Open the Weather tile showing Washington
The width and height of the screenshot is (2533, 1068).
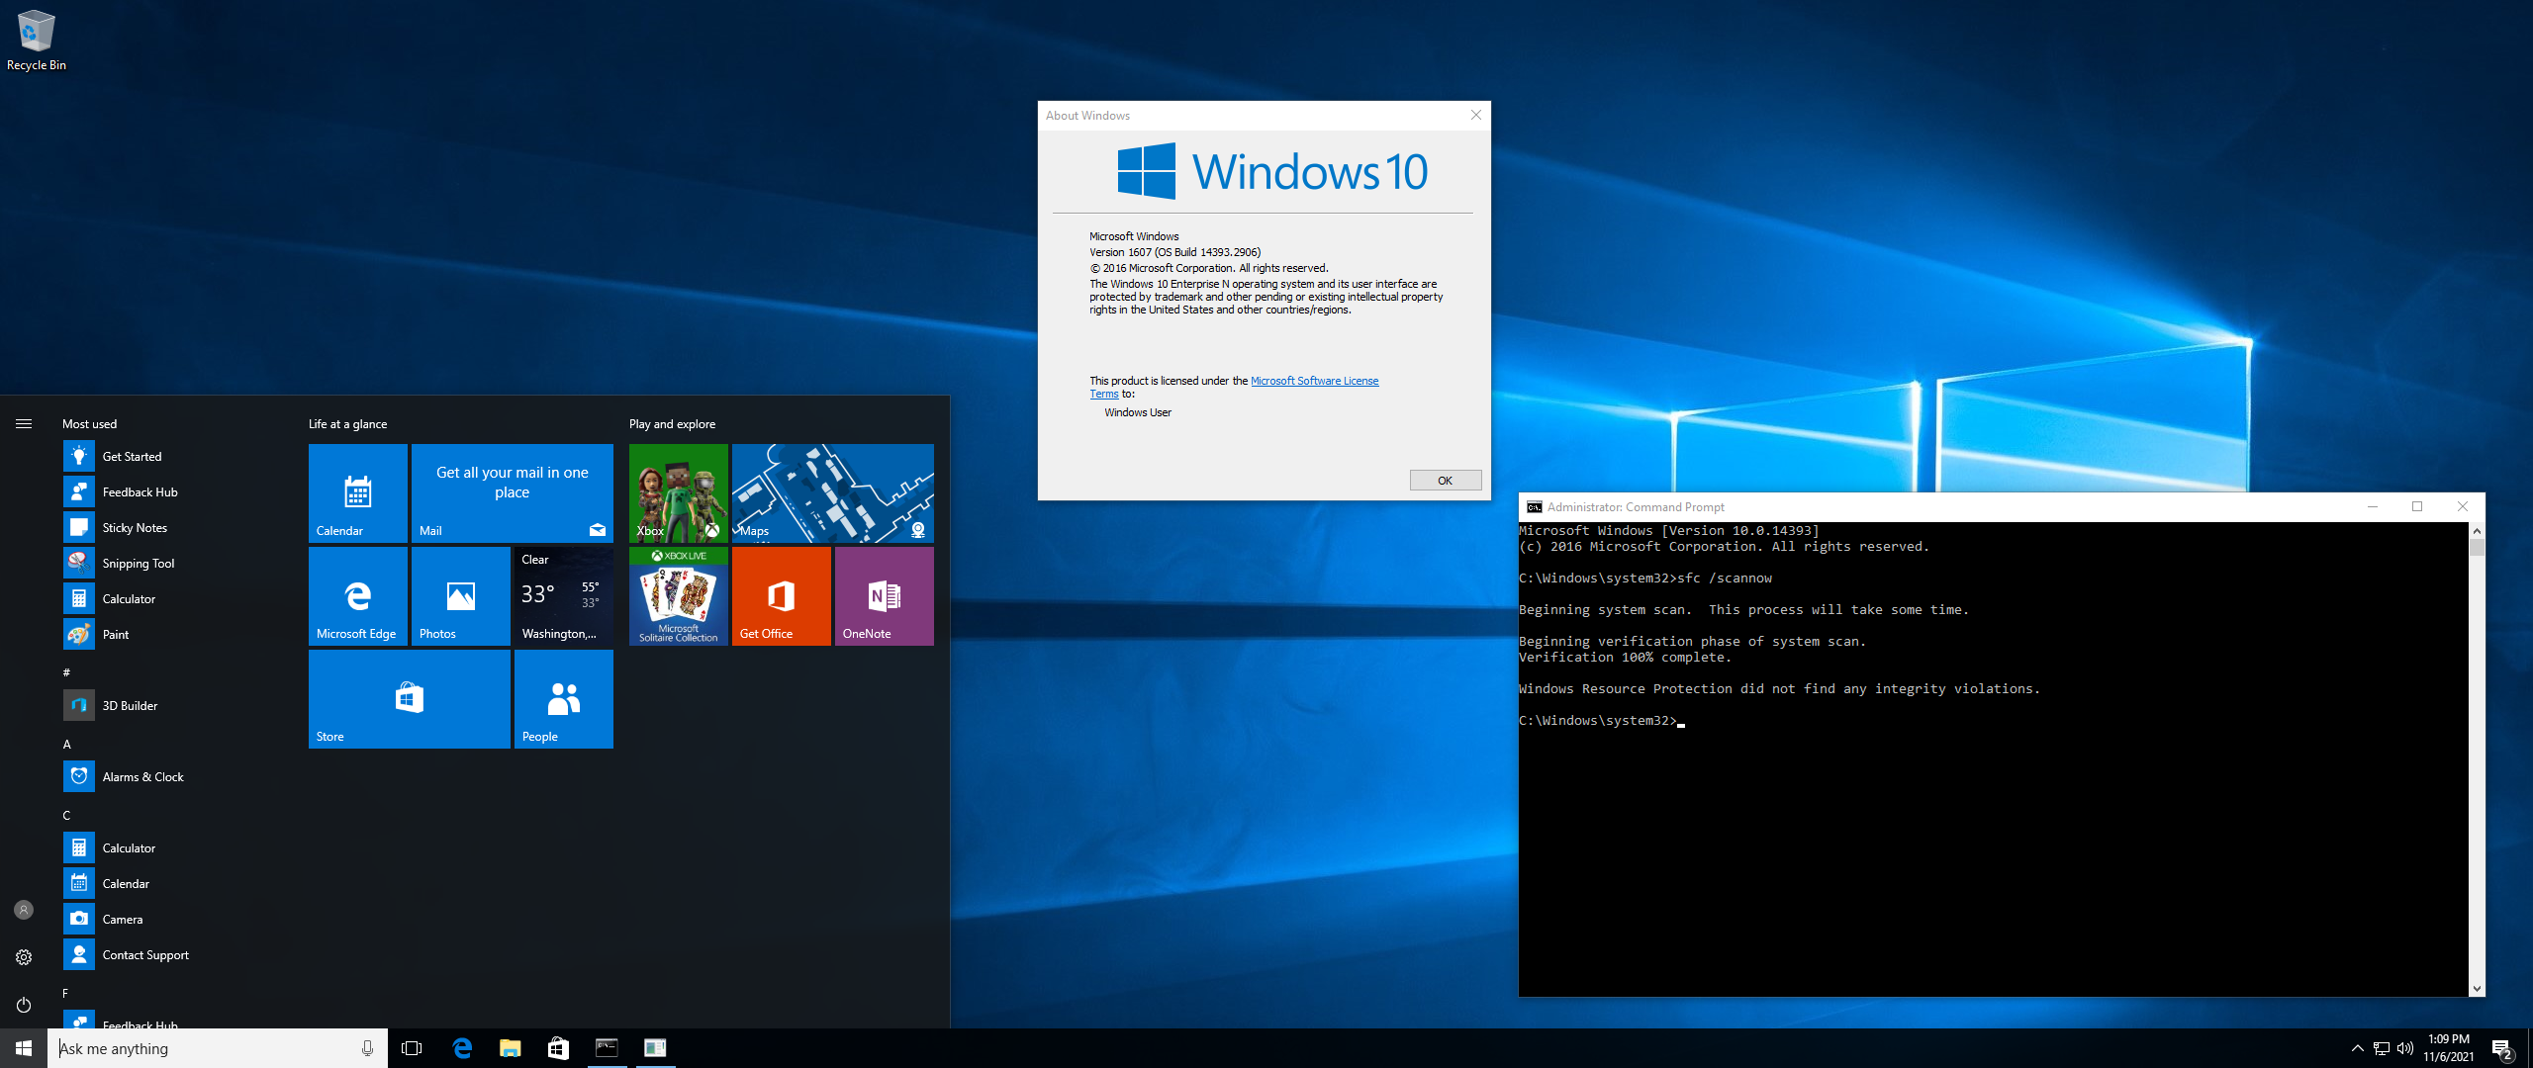point(564,596)
